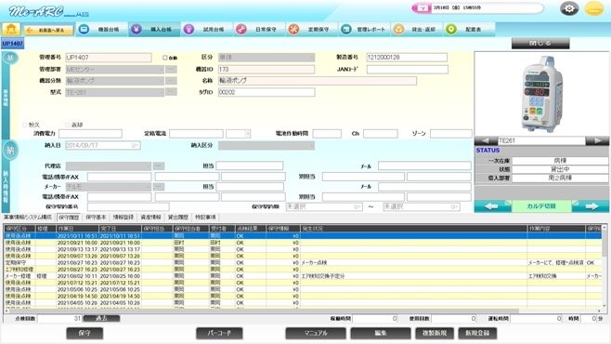Click the green location pin icon
The image size is (611, 344).
point(451,29)
